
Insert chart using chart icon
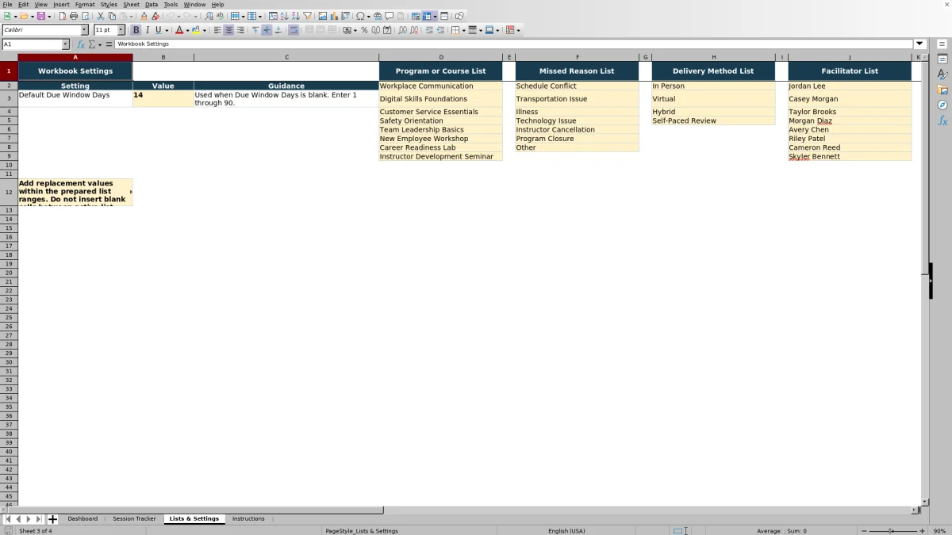(x=334, y=16)
